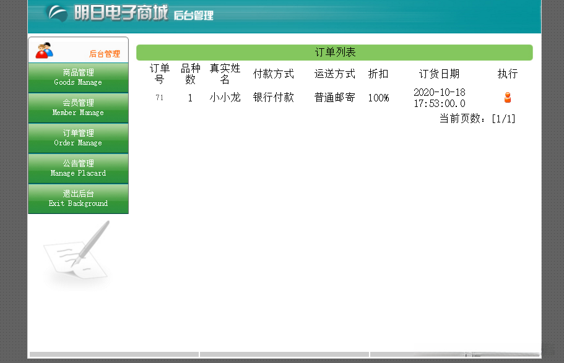
Task: Click payment method 银行付款
Action: [274, 98]
